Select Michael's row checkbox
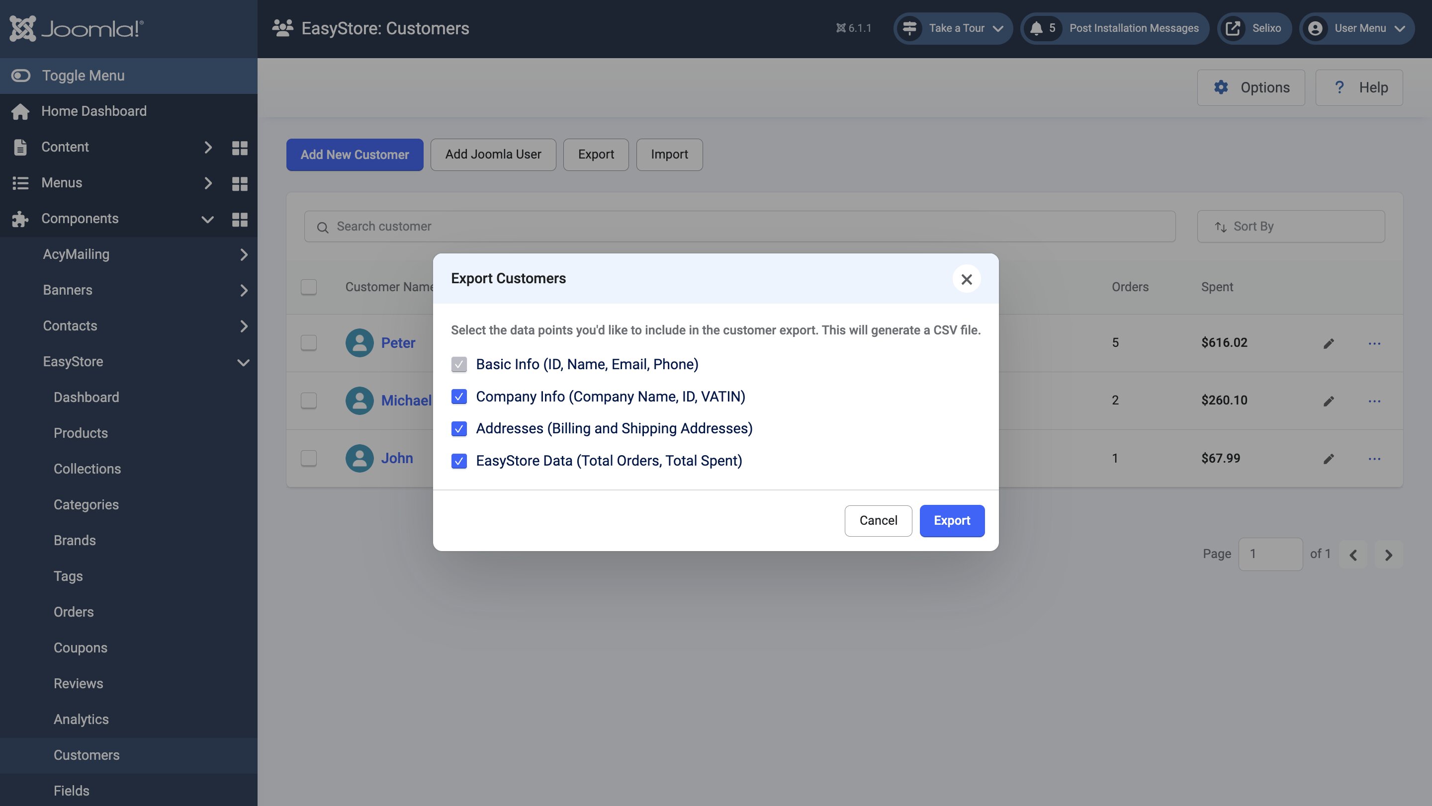The height and width of the screenshot is (806, 1432). (x=308, y=401)
